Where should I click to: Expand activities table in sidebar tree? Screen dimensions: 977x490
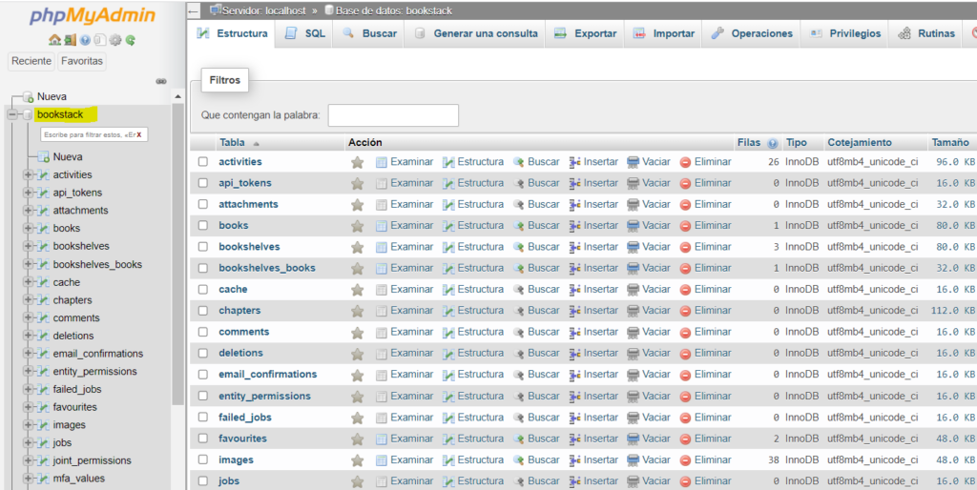point(28,175)
